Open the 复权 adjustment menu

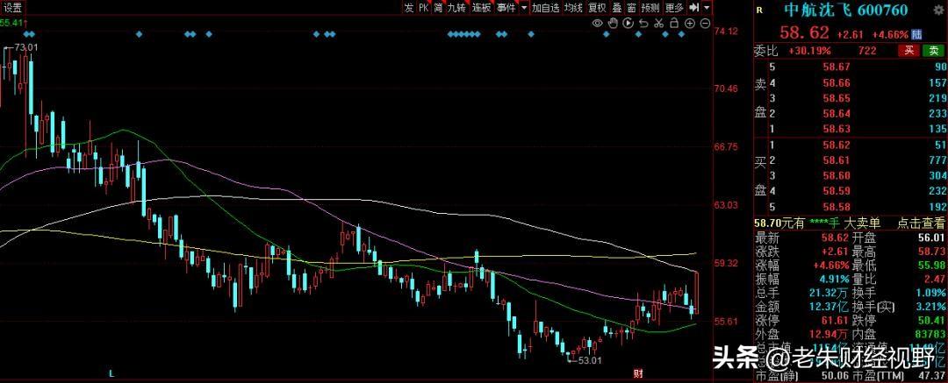(598, 7)
